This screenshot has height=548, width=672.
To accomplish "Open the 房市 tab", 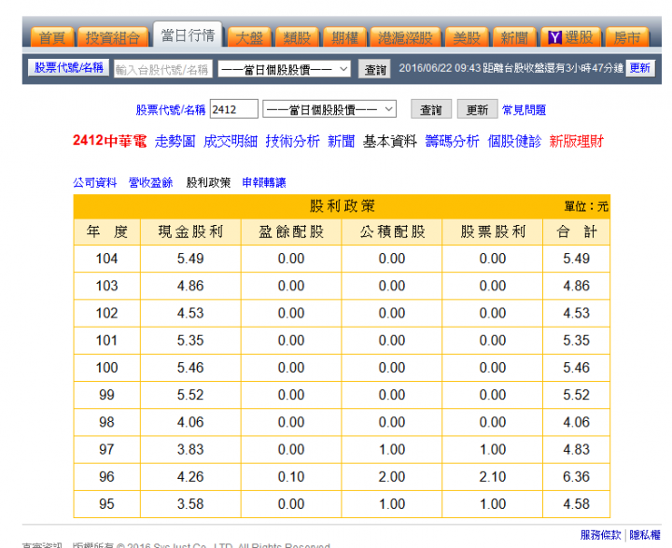I will click(x=626, y=37).
